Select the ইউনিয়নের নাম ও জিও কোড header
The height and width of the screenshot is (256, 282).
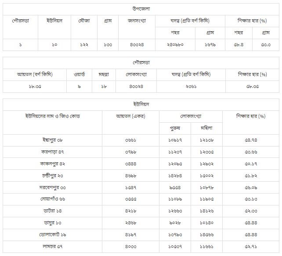[x=52, y=116]
